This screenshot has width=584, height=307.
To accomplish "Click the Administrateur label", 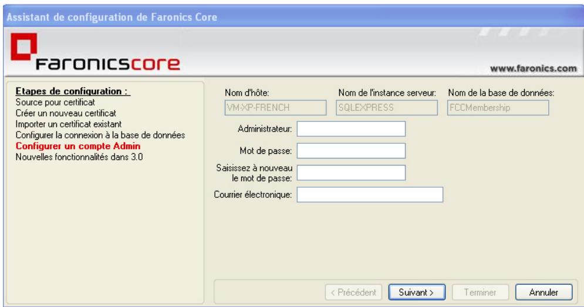I will [x=265, y=129].
